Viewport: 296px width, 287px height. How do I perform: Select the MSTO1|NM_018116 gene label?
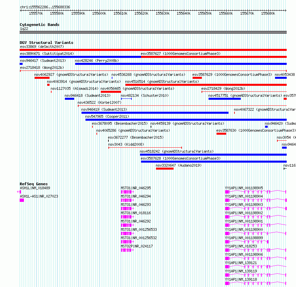coord(136,213)
